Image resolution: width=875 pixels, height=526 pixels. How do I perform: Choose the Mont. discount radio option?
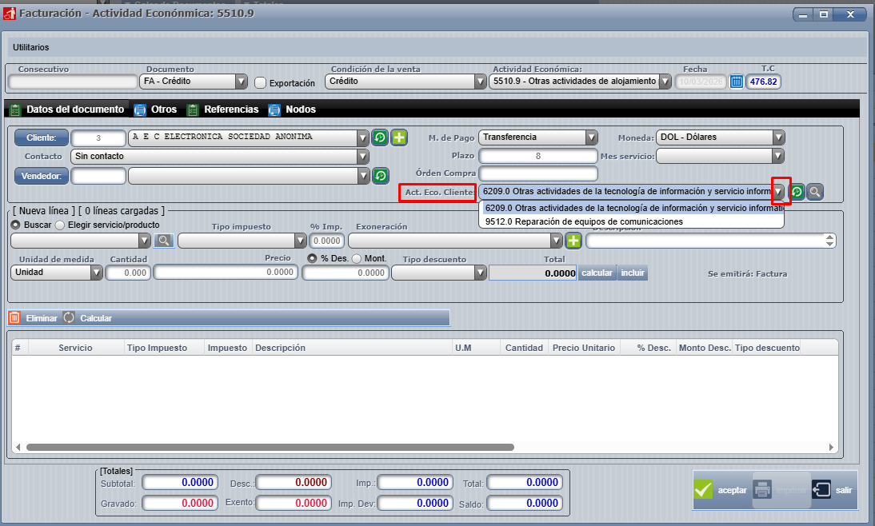(357, 259)
